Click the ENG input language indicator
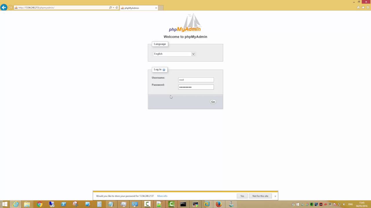 pyautogui.click(x=351, y=204)
